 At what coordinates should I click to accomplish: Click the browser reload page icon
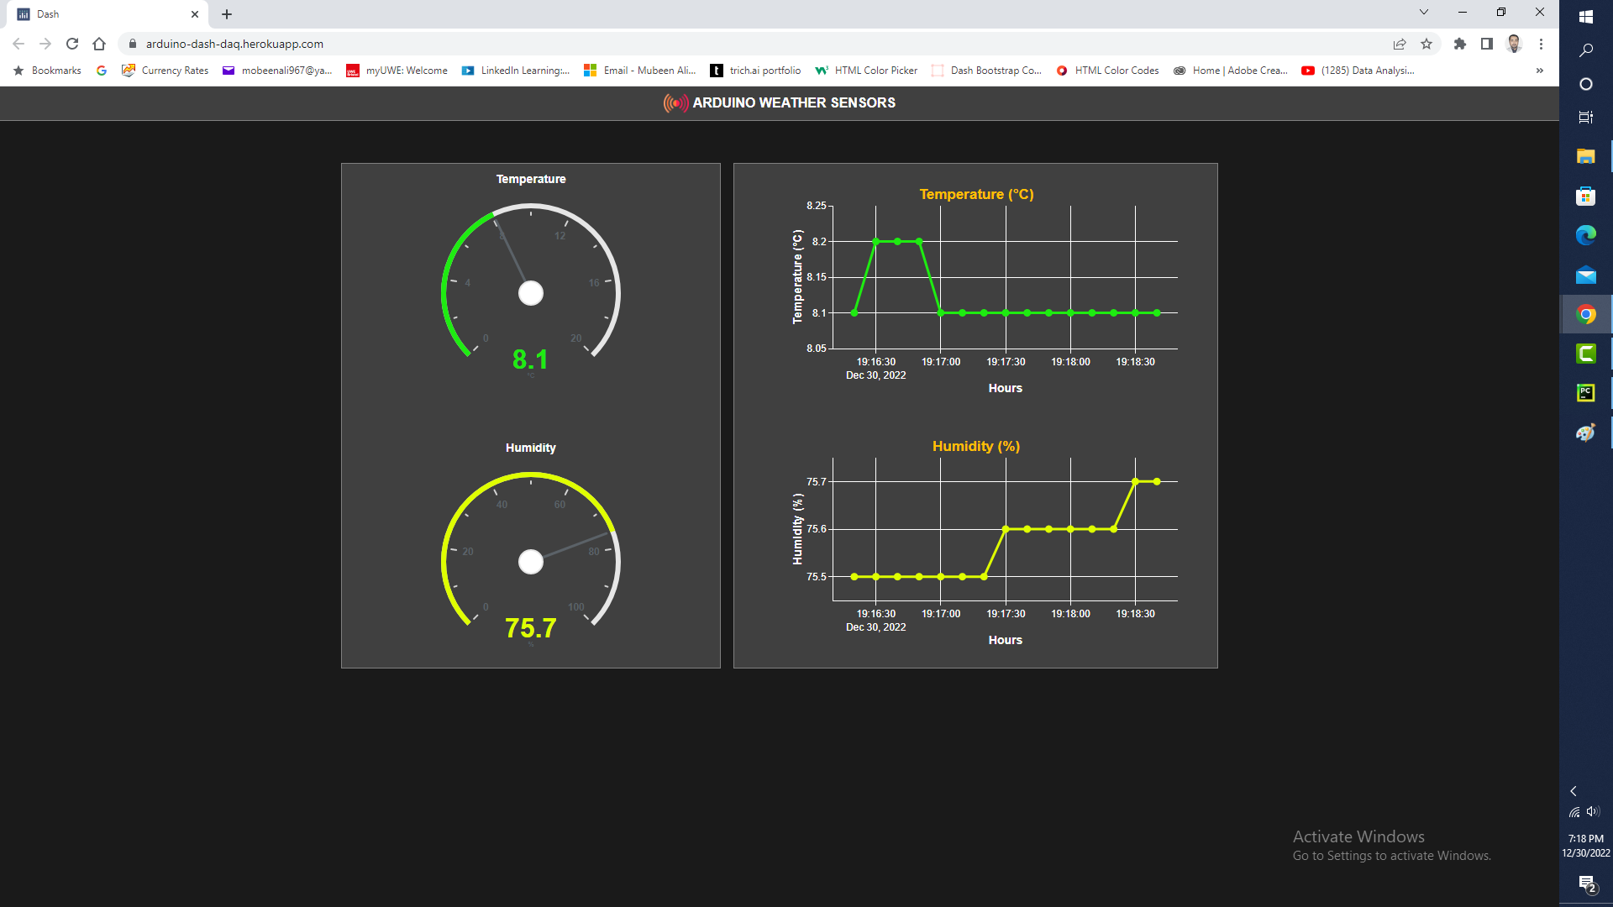point(72,44)
